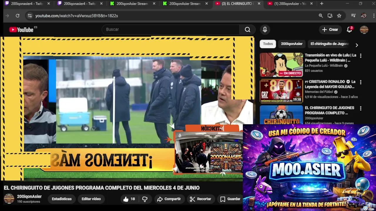Screen dimensions: 376x211
Task: Switch to (3) EL CHIRINGUITO tab
Action: (x=237, y=4)
